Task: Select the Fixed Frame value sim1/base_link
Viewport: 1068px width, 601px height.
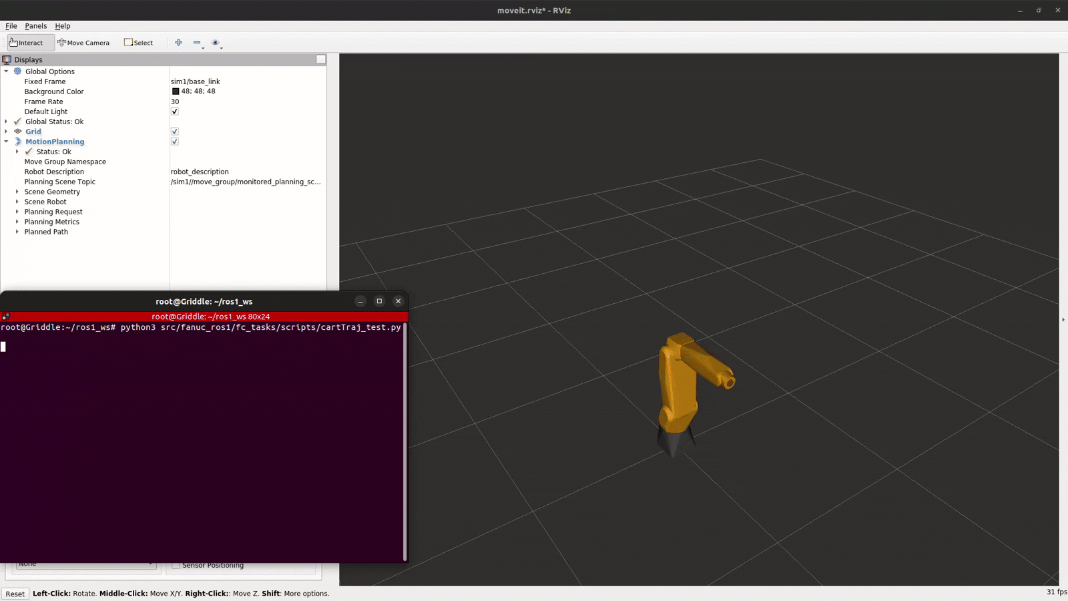Action: pyautogui.click(x=196, y=81)
